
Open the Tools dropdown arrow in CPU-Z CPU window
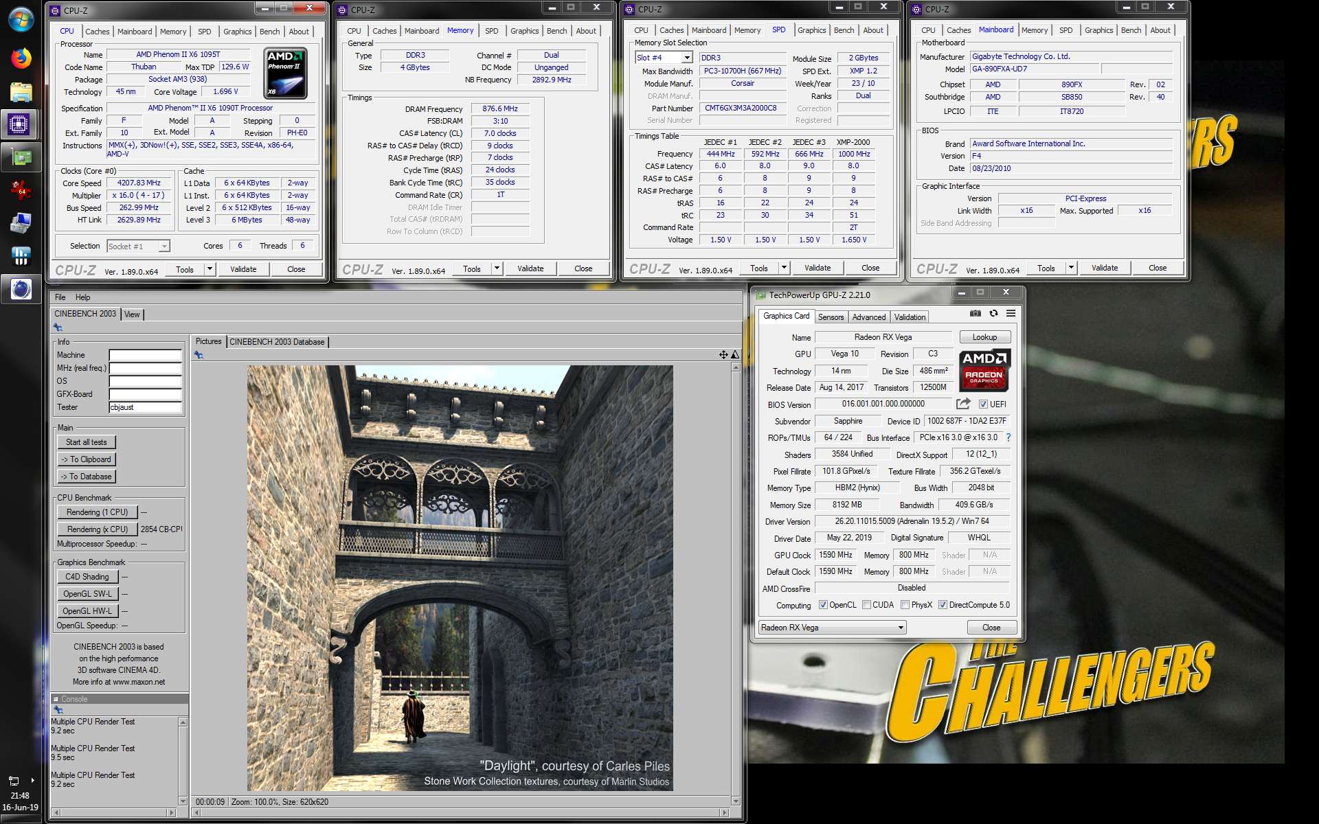(x=210, y=269)
